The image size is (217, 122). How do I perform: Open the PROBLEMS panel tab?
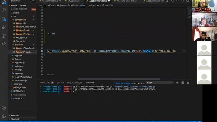click(45, 83)
